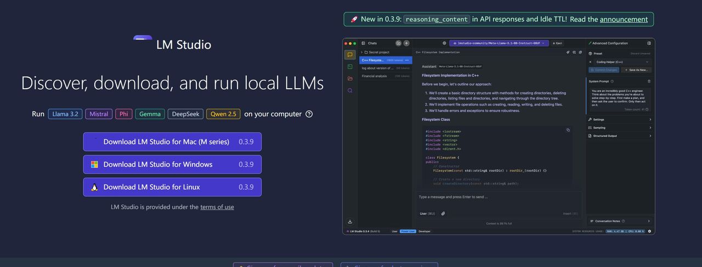Image resolution: width=702 pixels, height=267 pixels.
Task: Click the 'Type a message' input field
Action: 499,197
